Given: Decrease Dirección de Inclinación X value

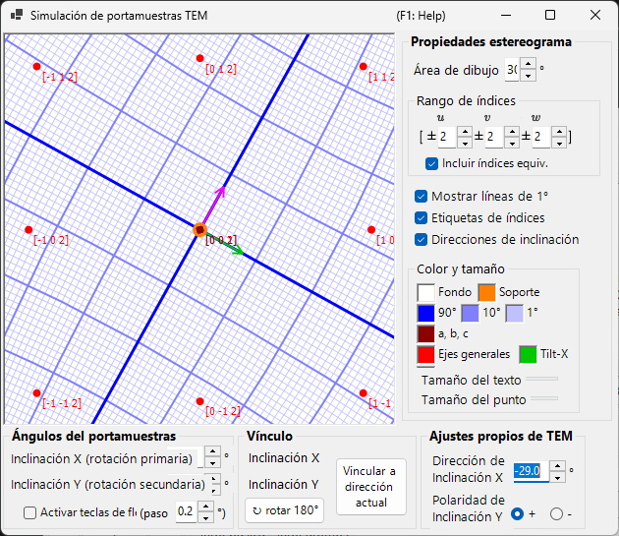Looking at the screenshot, I should coord(557,478).
